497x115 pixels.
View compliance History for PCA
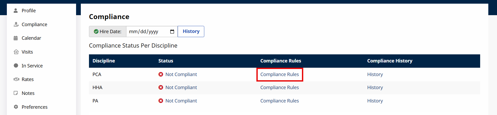375,74
